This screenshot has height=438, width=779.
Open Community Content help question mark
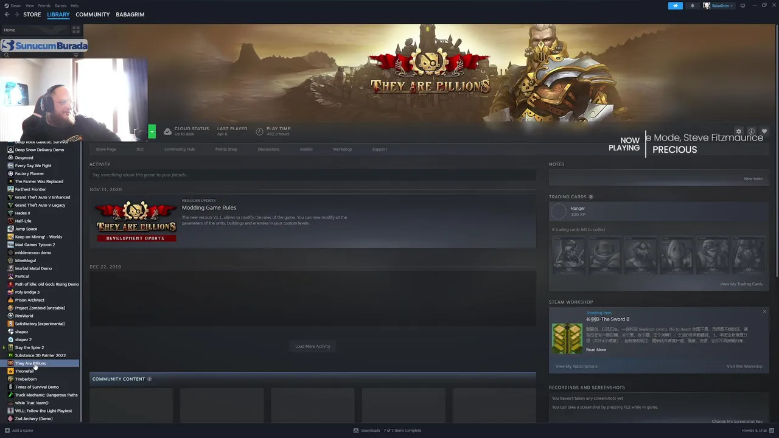coord(149,379)
